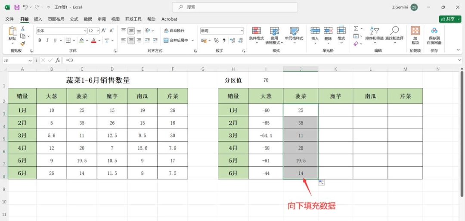Open fill color dropdown arrow
Viewport: 465px width, 221px height.
(x=87, y=40)
